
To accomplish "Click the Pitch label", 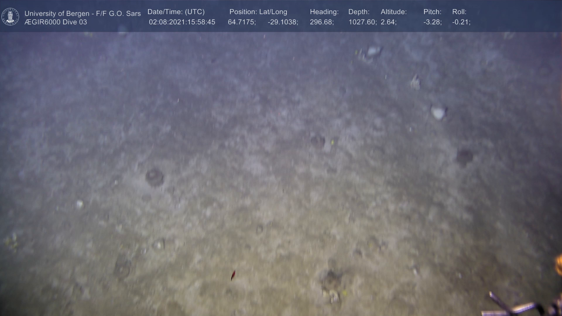I will (x=432, y=12).
